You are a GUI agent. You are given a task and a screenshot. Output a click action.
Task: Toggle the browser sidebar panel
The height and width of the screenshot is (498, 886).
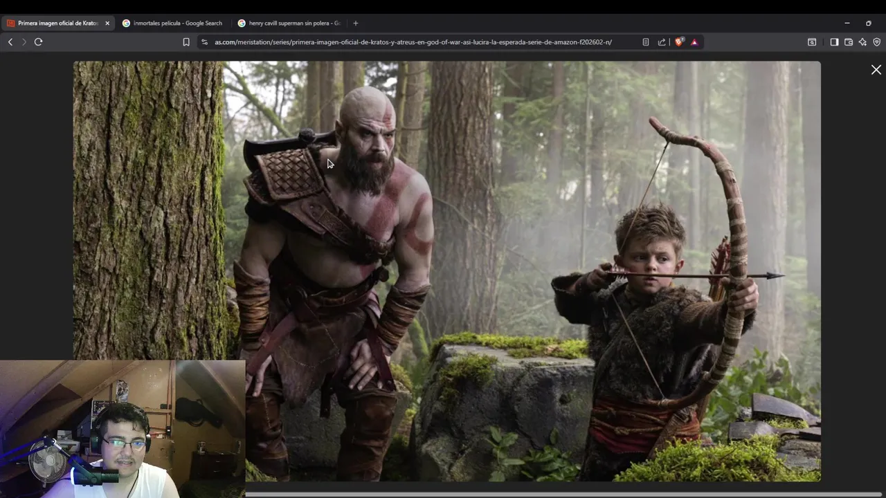click(x=834, y=42)
